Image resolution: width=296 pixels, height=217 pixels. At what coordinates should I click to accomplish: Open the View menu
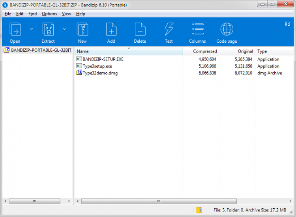66,14
